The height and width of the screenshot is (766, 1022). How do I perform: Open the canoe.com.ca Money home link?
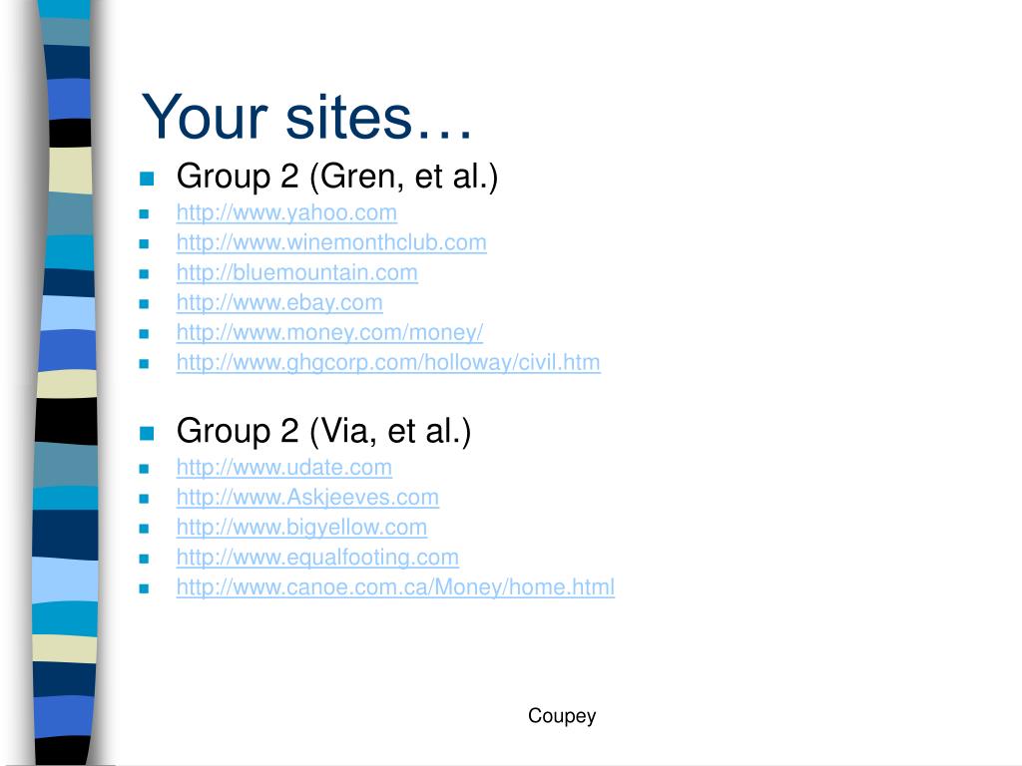tap(395, 587)
